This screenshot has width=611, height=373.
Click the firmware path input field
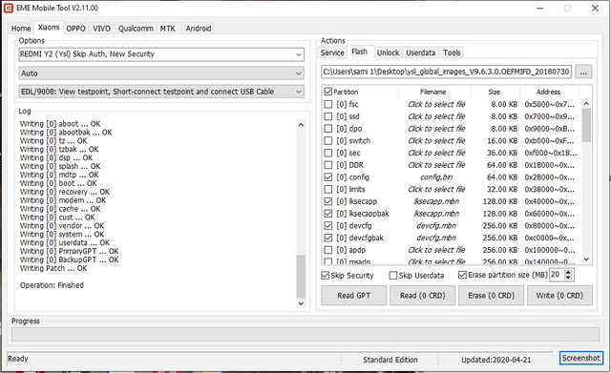coord(446,72)
